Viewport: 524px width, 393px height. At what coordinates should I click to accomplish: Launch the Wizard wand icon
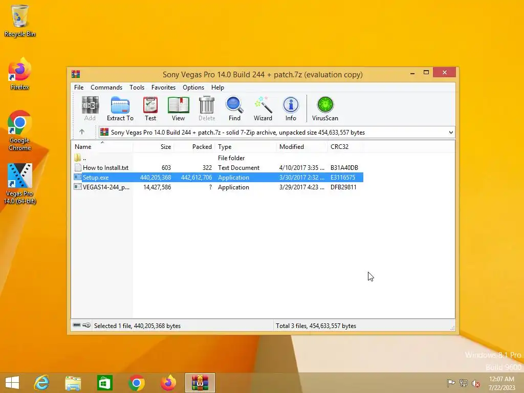pyautogui.click(x=263, y=108)
